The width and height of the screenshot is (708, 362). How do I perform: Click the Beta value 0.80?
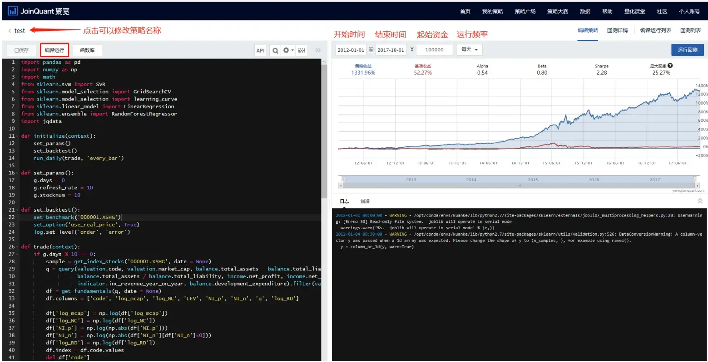point(542,72)
